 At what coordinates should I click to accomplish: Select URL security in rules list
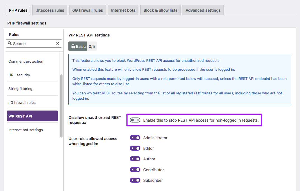coord(19,75)
